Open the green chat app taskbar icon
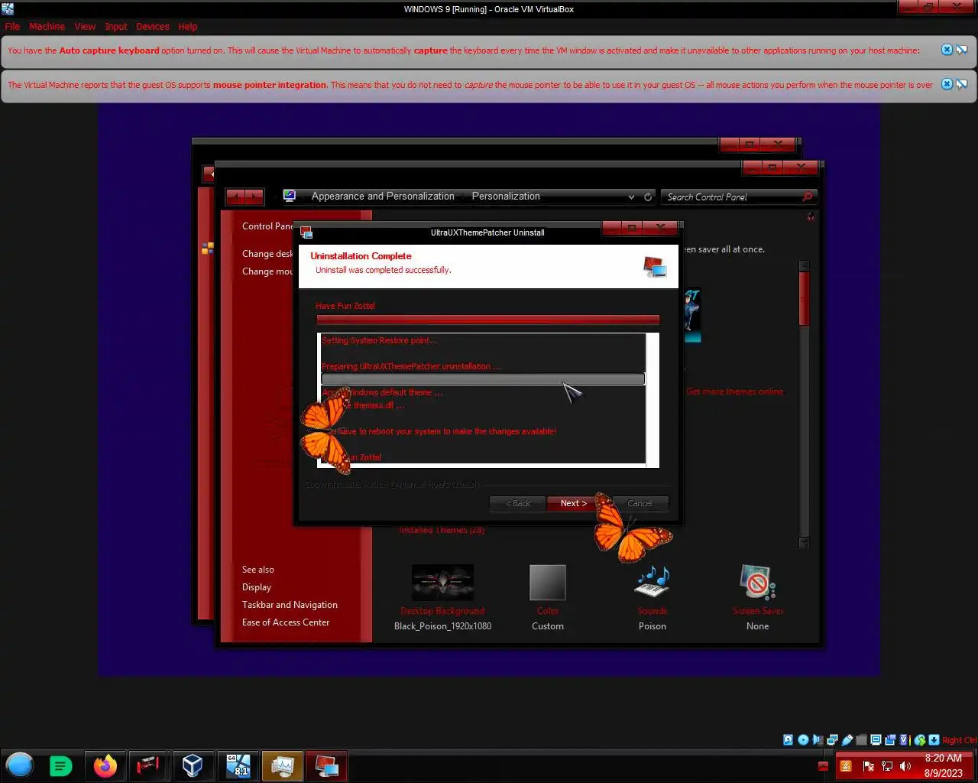This screenshot has height=783, width=978. [60, 765]
